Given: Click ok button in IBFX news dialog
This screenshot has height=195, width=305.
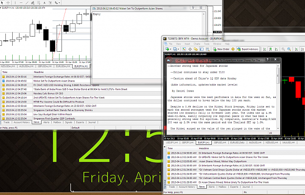Looking at the screenshot, I should pyautogui.click(x=270, y=133).
